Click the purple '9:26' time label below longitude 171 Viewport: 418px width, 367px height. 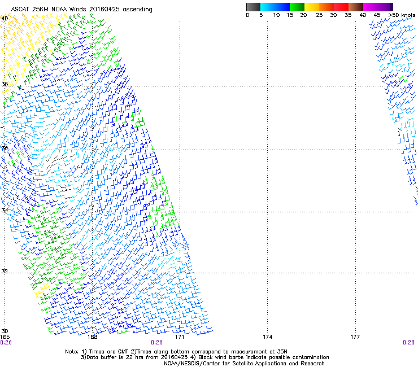point(156,343)
